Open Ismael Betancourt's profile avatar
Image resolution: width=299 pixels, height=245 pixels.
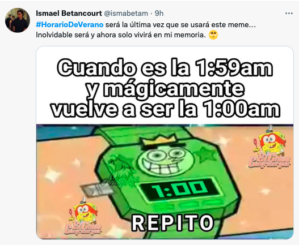[18, 20]
